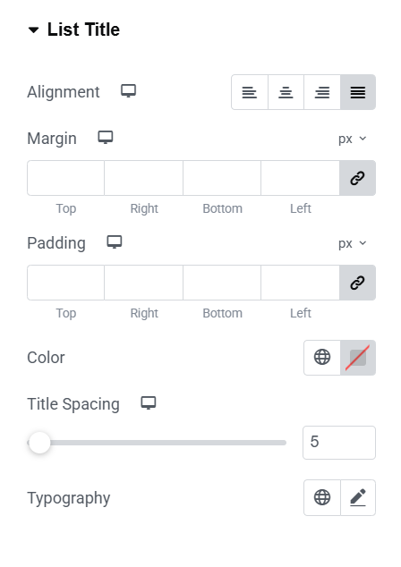
Task: Click the Margin Top input field
Action: 66,178
